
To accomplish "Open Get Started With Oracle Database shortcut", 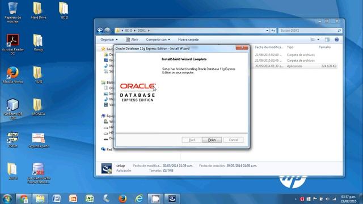I will pos(39,173).
